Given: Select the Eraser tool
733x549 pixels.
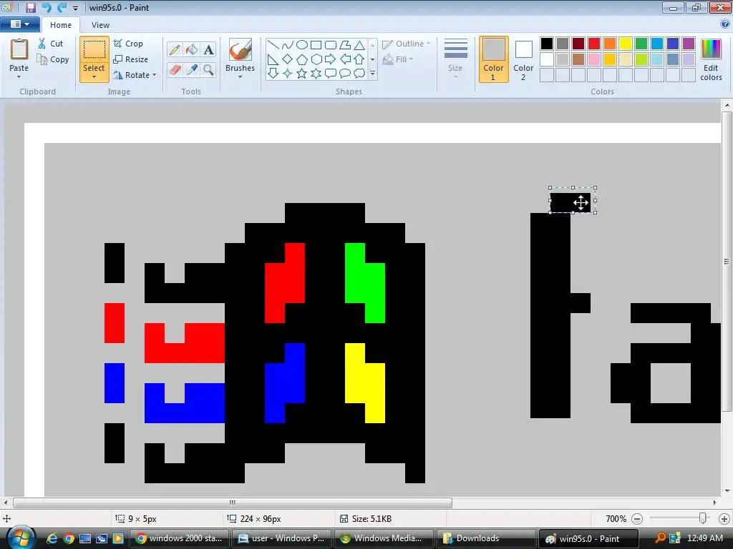Looking at the screenshot, I should [x=175, y=69].
